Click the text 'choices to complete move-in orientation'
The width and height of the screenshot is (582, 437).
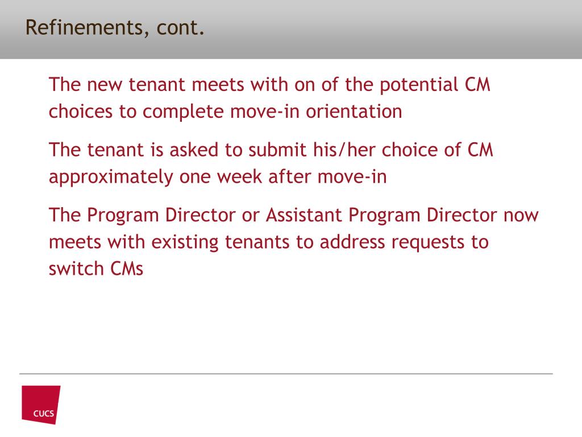click(225, 112)
